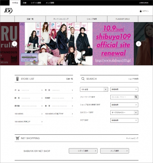
Task: Open the 109全店 store dropdown
Action: [94, 89]
